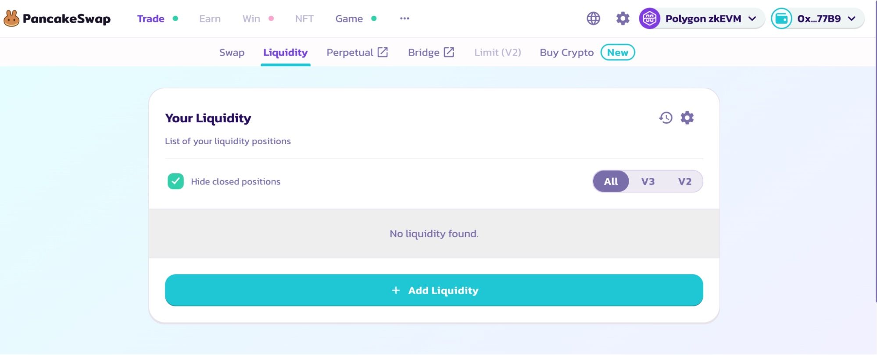877x355 pixels.
Task: Select the All positions filter
Action: point(611,181)
